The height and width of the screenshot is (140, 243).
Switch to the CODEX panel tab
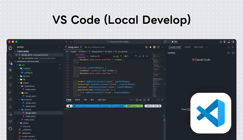click(x=187, y=47)
